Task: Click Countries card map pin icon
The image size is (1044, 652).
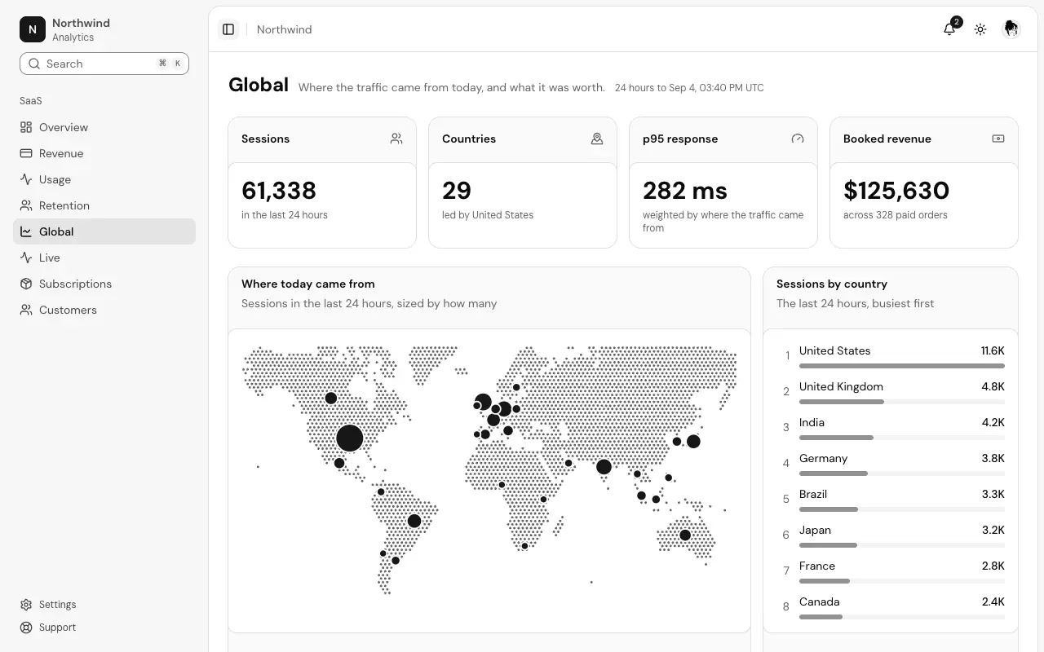Action: 597,139
